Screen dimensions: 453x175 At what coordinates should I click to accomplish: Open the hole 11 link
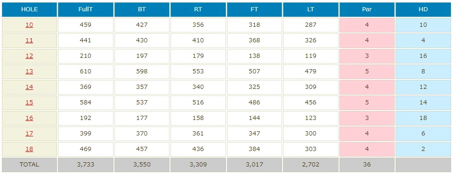[x=29, y=40]
